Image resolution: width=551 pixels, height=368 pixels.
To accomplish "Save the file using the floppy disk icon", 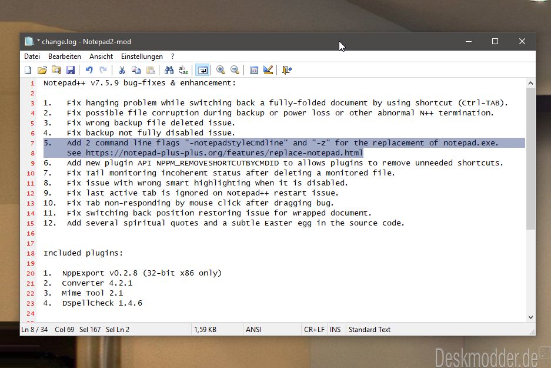I will coord(71,70).
